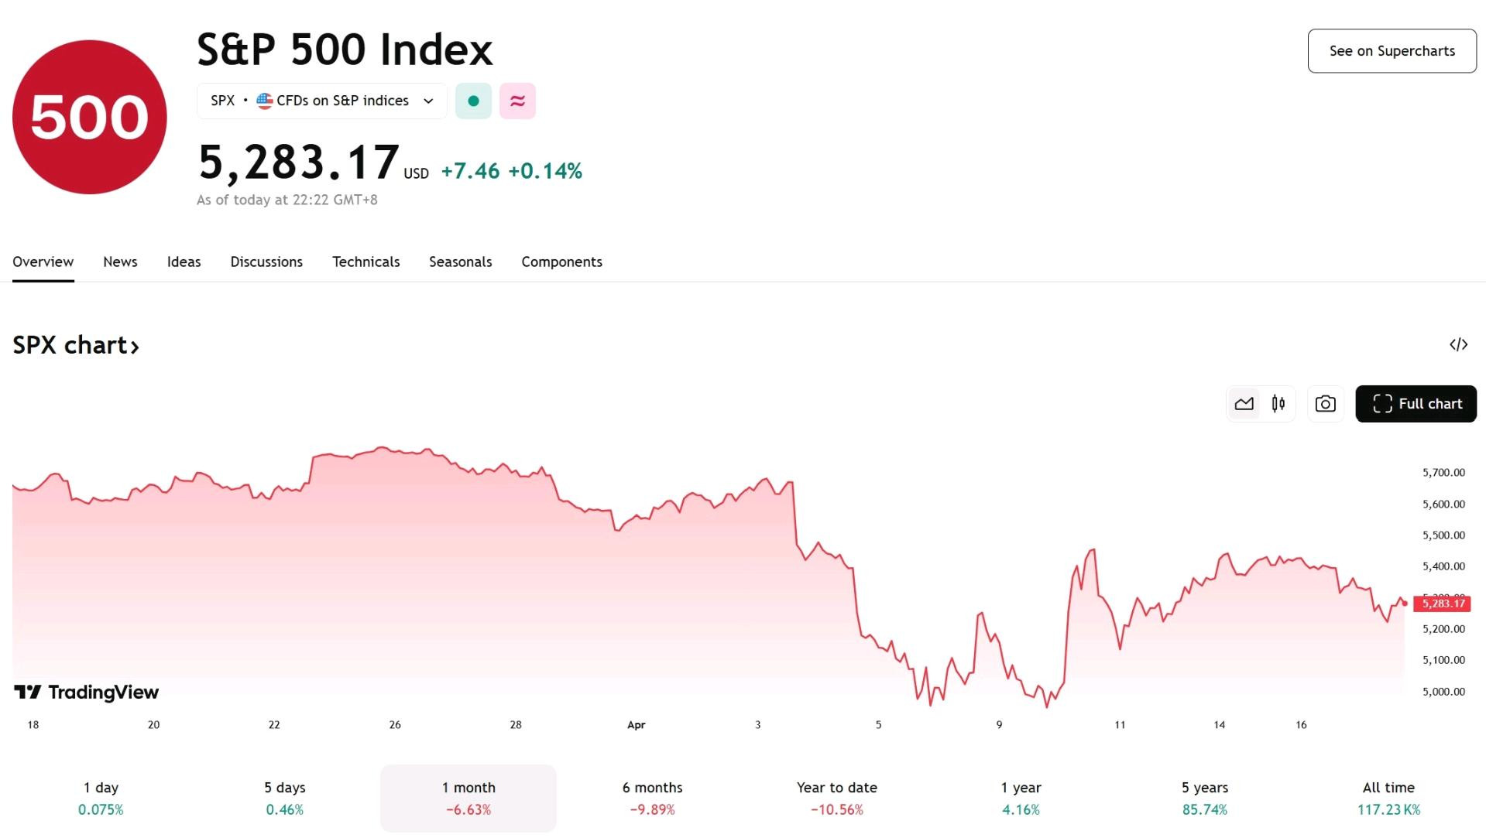Select the 5 days range

(x=285, y=799)
